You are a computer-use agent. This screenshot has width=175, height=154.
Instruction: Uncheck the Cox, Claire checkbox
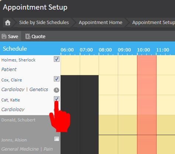pos(57,79)
